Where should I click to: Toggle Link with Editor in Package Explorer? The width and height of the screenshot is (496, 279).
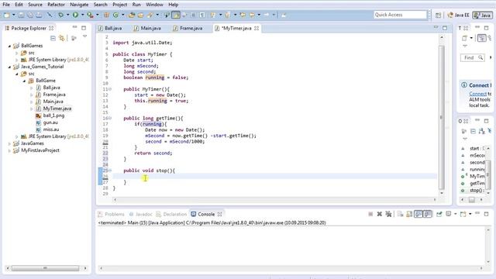tap(61, 38)
